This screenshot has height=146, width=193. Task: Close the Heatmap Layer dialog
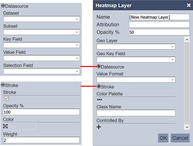189,5
